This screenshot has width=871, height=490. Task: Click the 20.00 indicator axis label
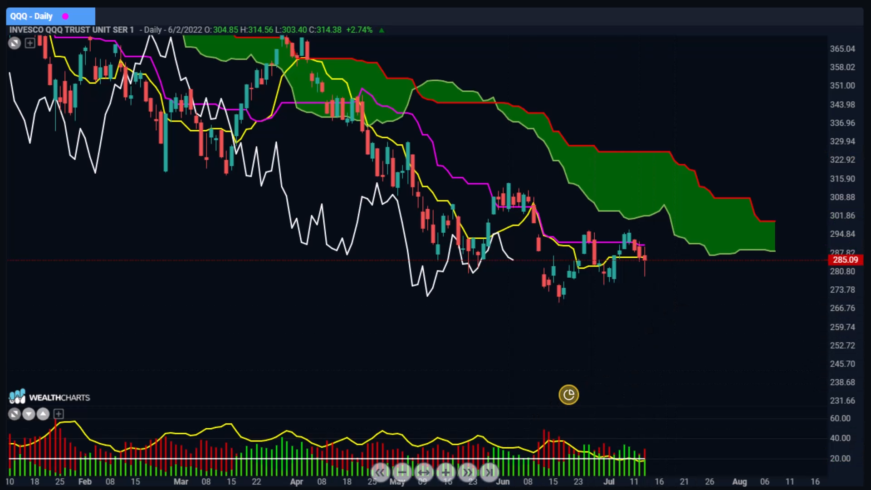coord(840,459)
